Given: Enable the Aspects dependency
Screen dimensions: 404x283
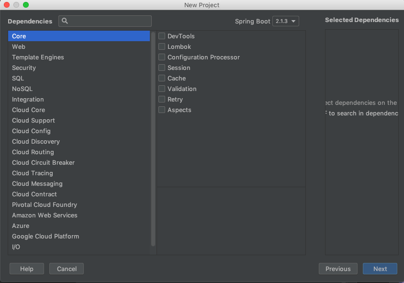Looking at the screenshot, I should pyautogui.click(x=161, y=110).
